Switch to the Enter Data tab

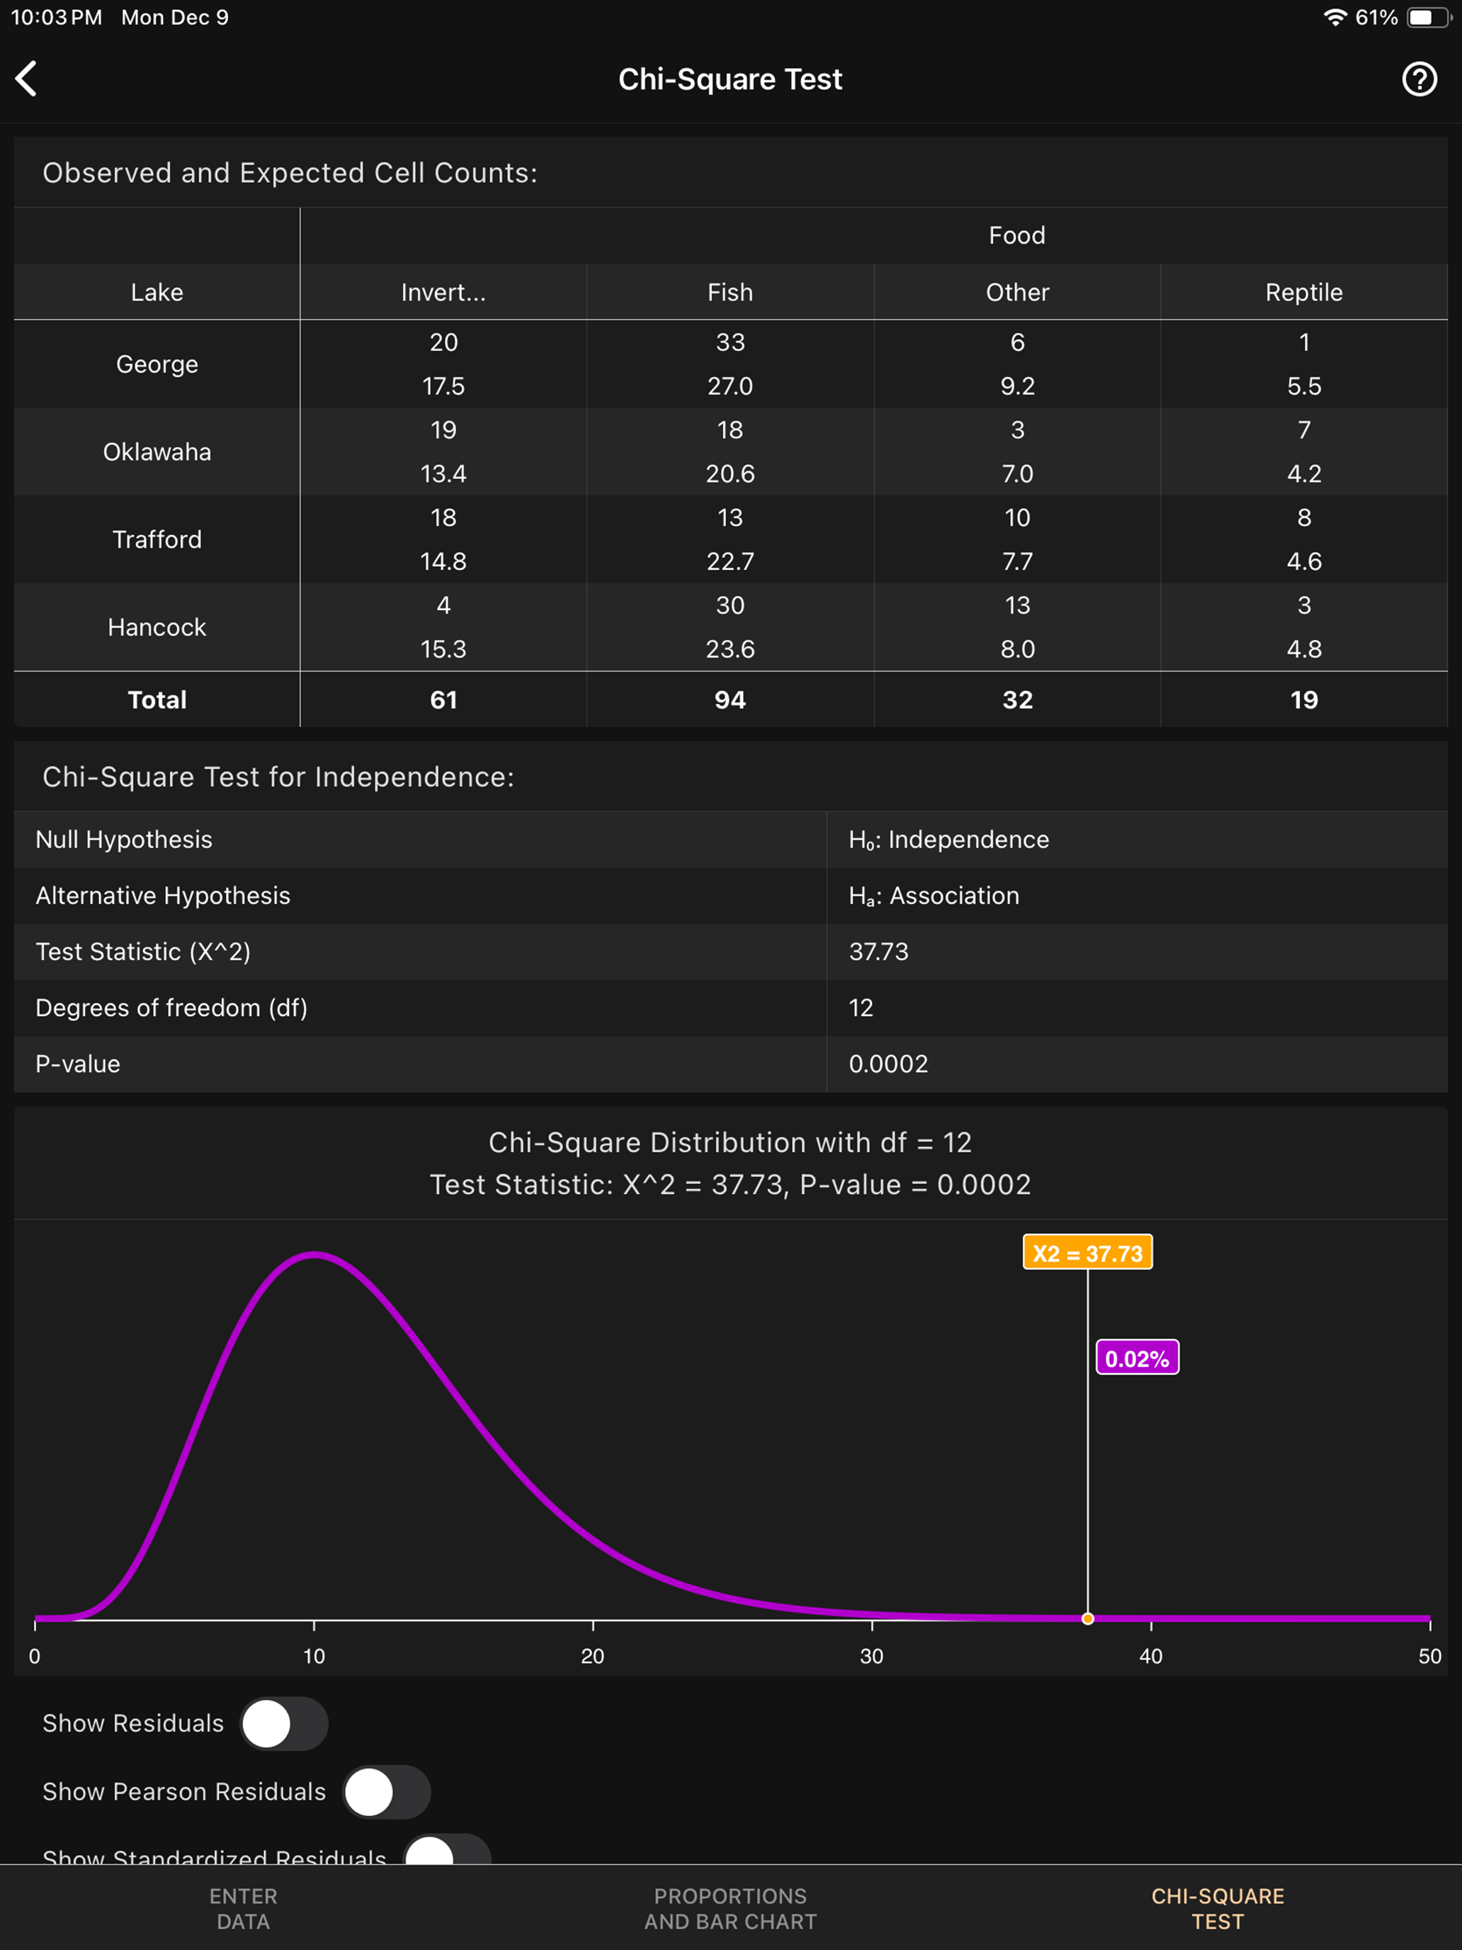pos(243,1909)
